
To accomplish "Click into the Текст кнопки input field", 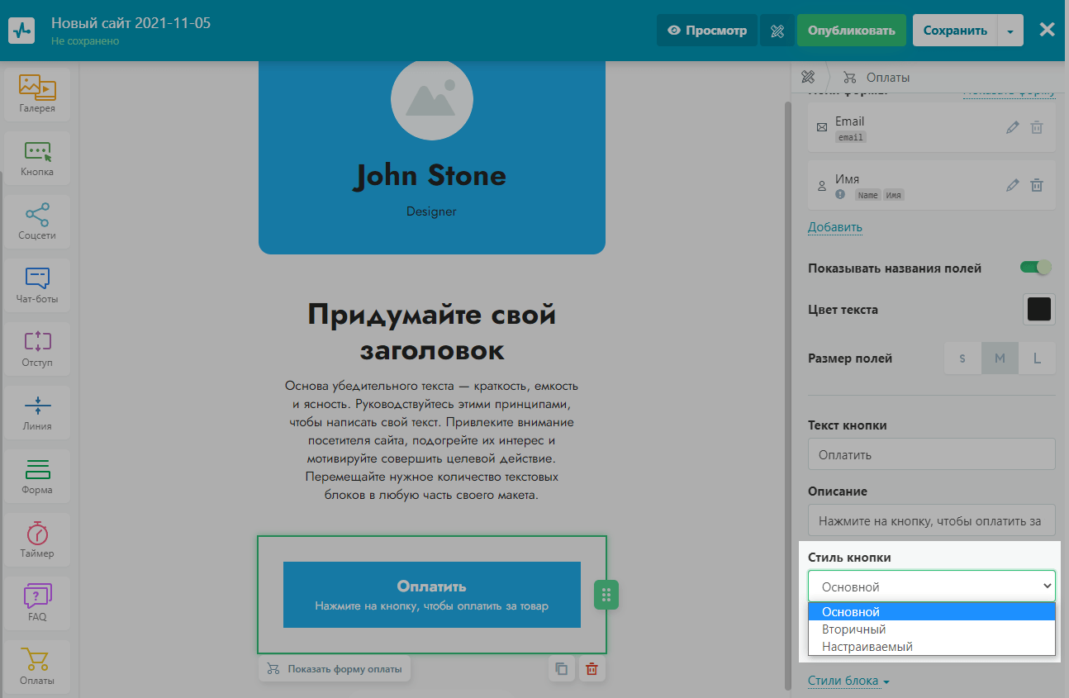I will [x=931, y=454].
